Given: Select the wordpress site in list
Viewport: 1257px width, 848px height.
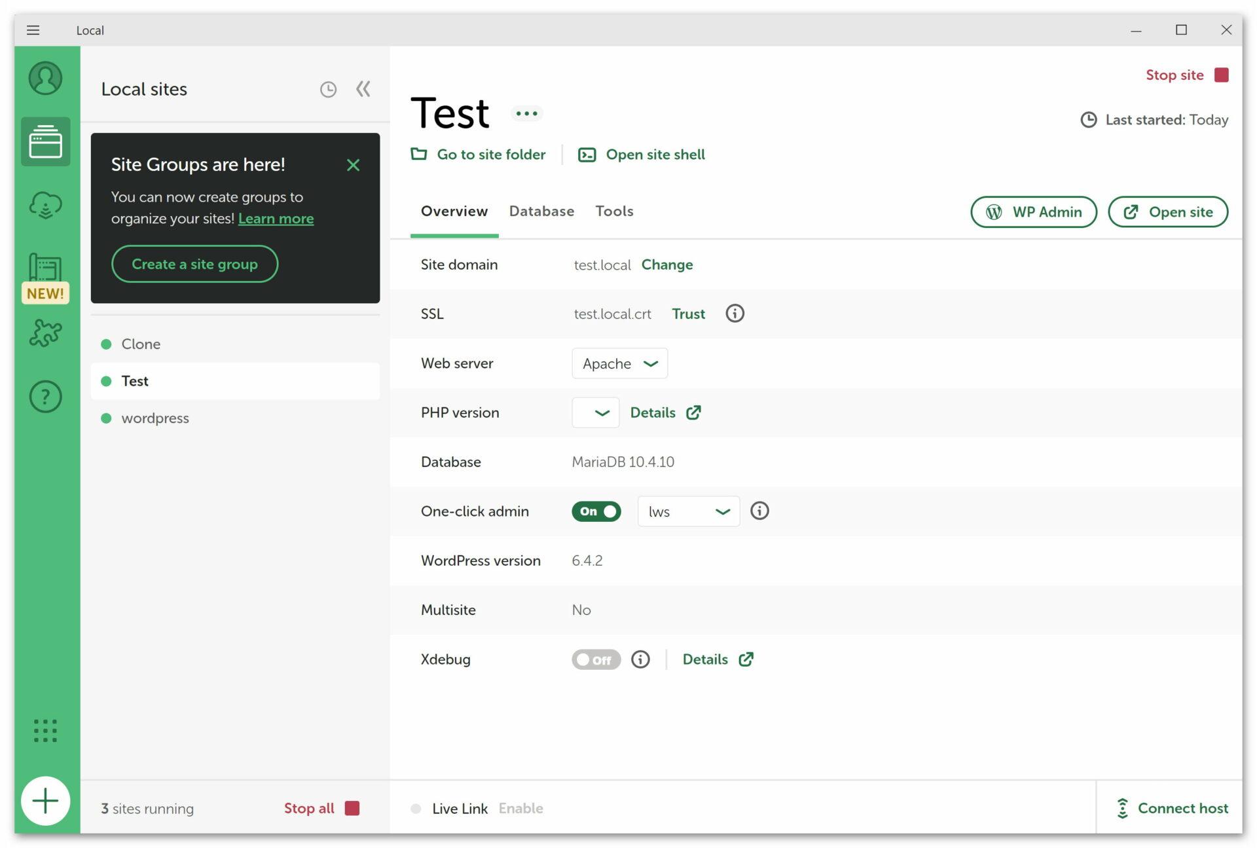Looking at the screenshot, I should [155, 418].
